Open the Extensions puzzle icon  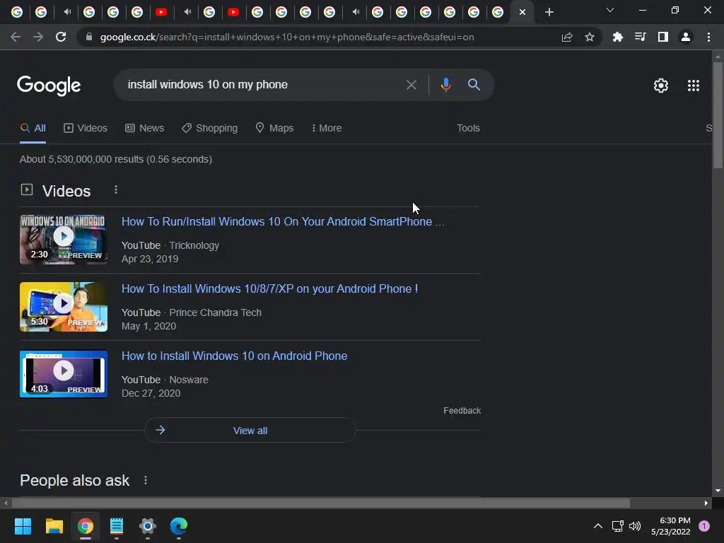(x=617, y=37)
